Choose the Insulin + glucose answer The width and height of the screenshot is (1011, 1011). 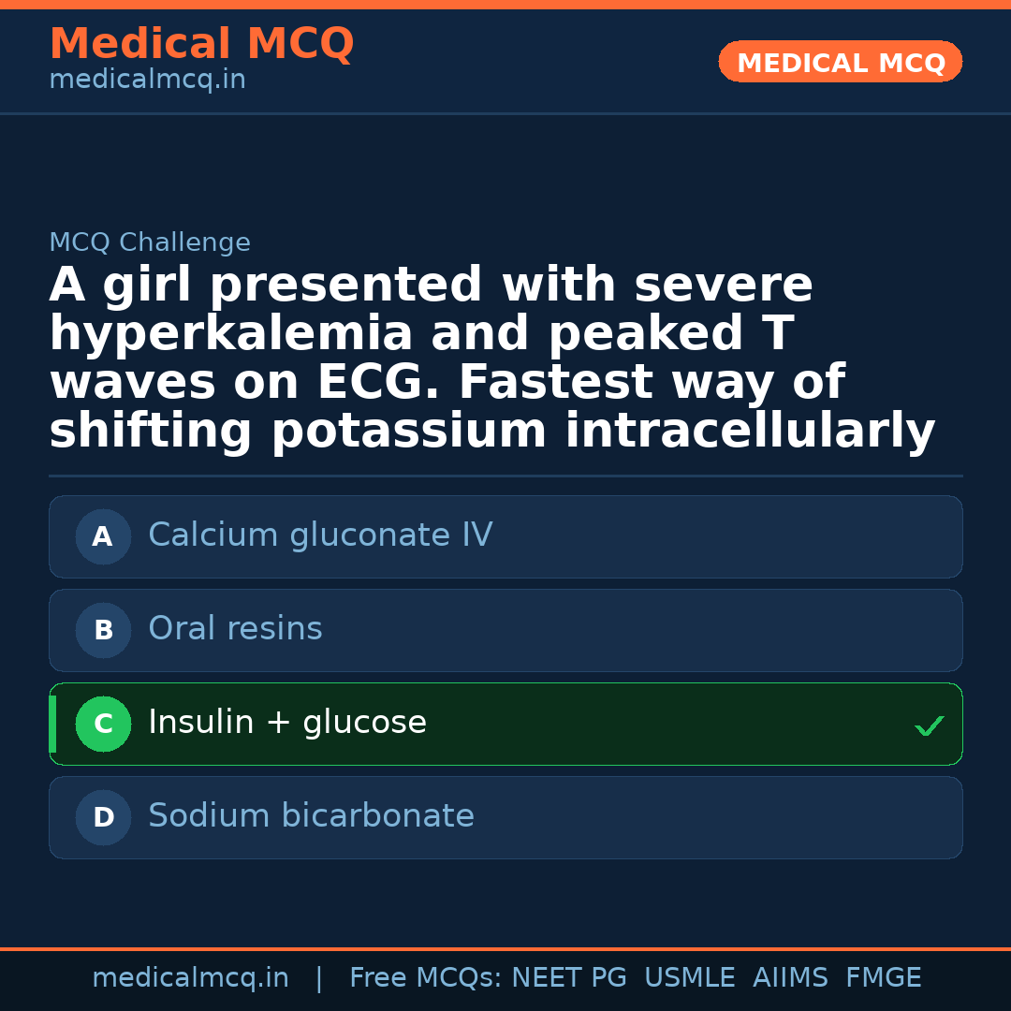pyautogui.click(x=287, y=723)
